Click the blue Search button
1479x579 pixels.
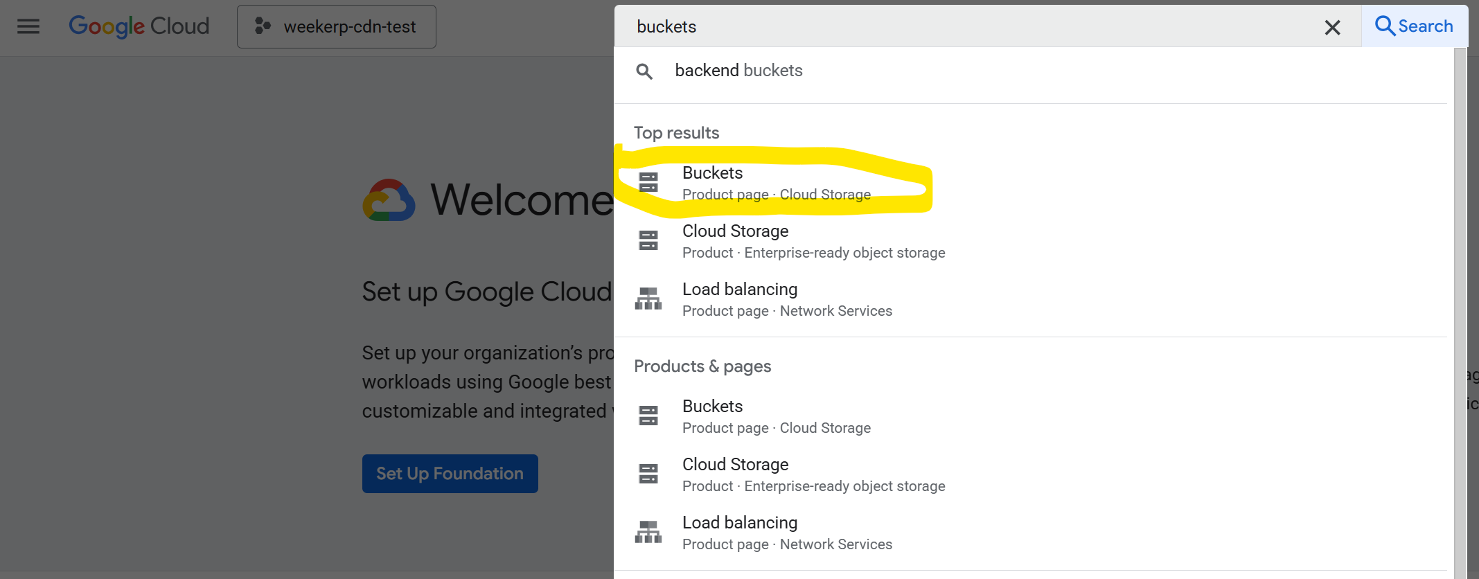click(x=1414, y=26)
